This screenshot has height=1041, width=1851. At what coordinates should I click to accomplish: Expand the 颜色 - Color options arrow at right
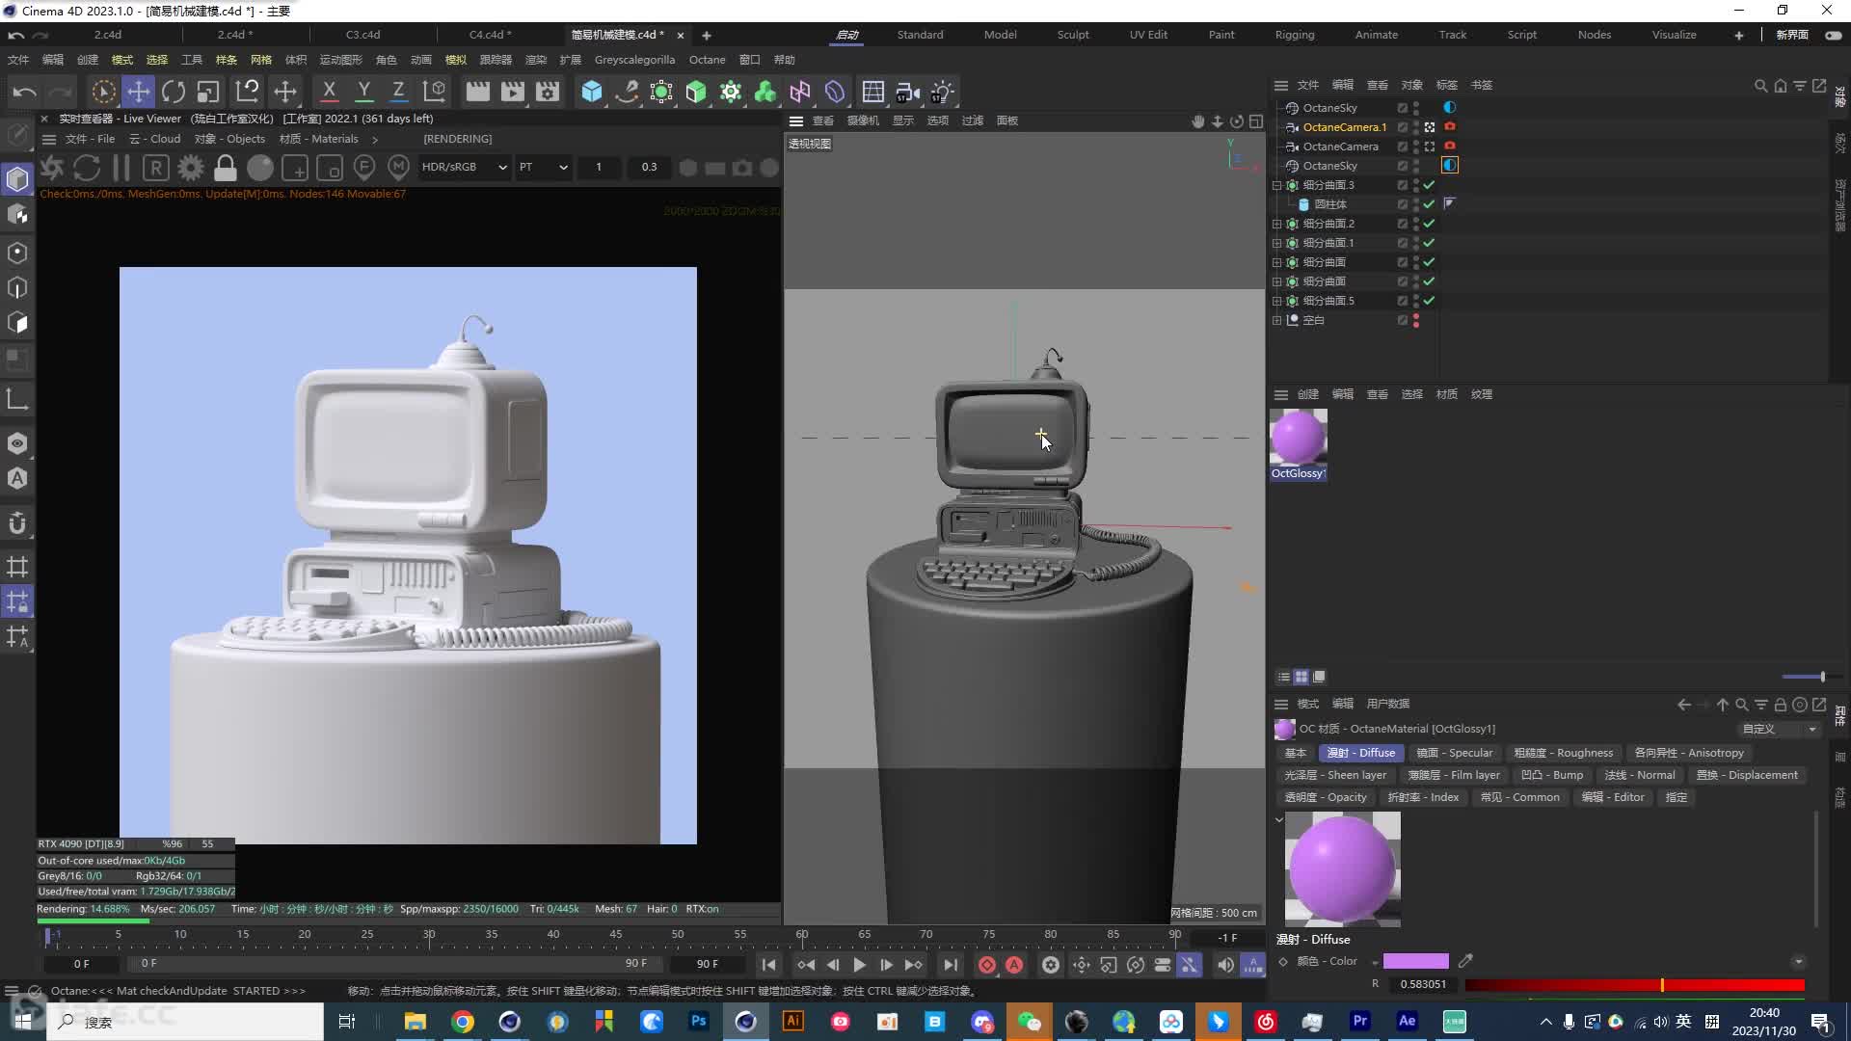[1798, 962]
